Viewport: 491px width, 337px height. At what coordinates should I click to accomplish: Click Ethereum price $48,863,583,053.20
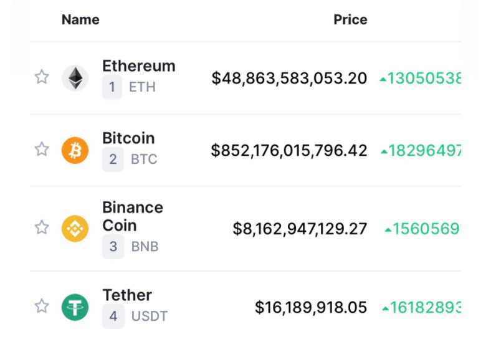point(289,78)
